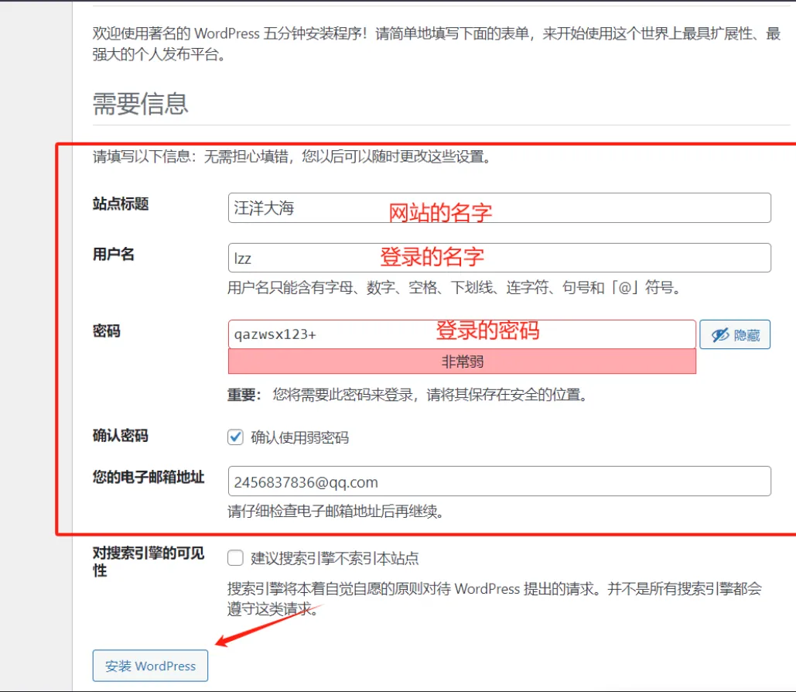Click the 需要信息 heading
Viewport: 796px width, 692px height.
point(141,104)
